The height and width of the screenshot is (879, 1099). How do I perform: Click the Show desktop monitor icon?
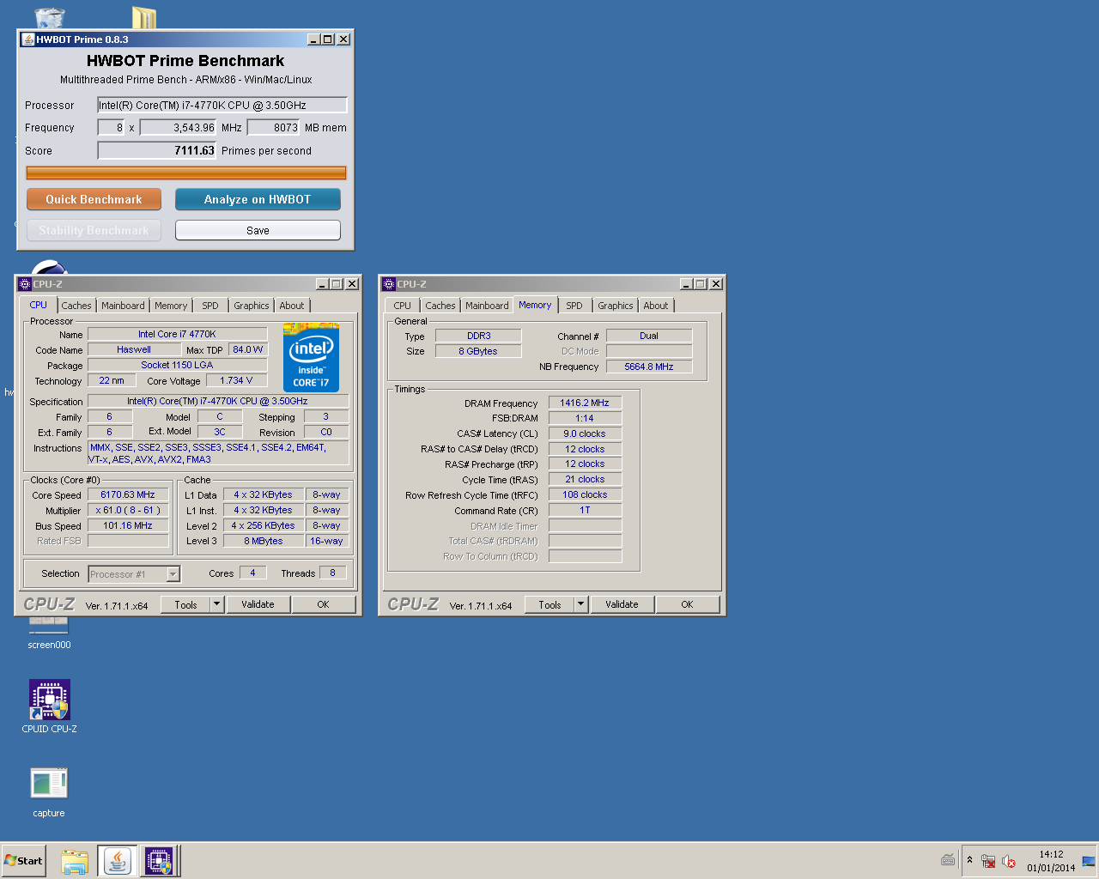pyautogui.click(x=1089, y=861)
